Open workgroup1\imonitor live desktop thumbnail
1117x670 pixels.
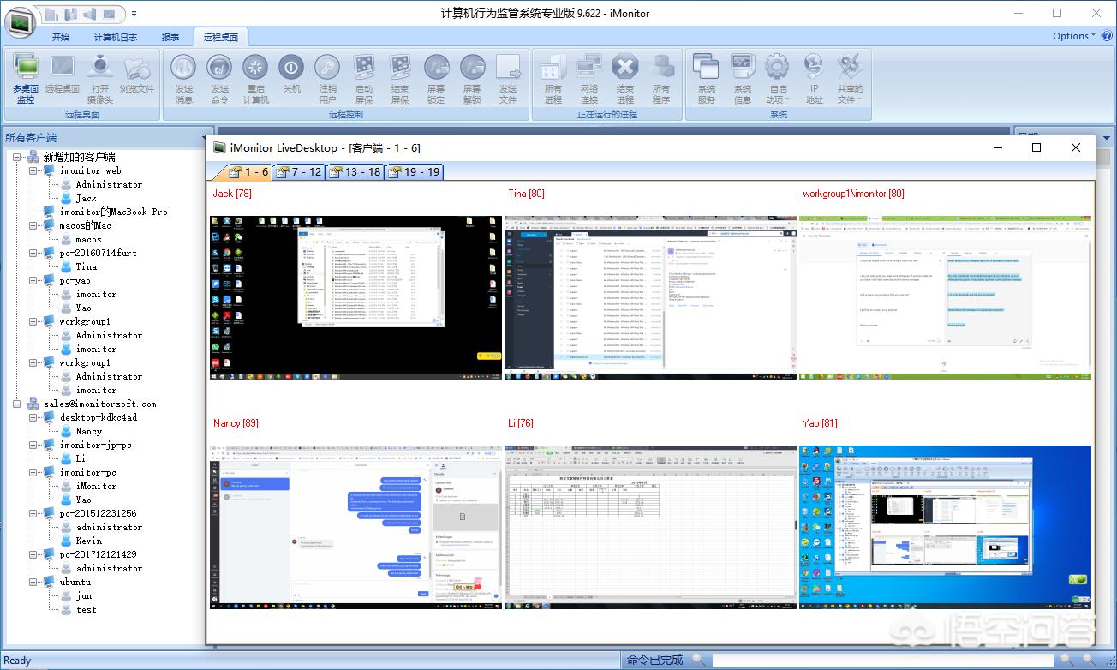(945, 296)
